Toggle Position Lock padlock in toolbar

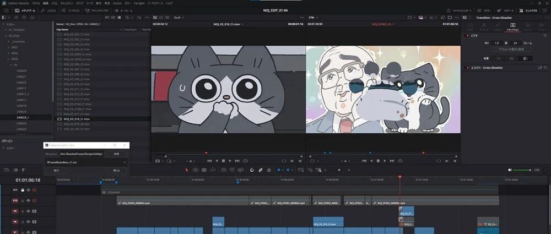coord(269,170)
